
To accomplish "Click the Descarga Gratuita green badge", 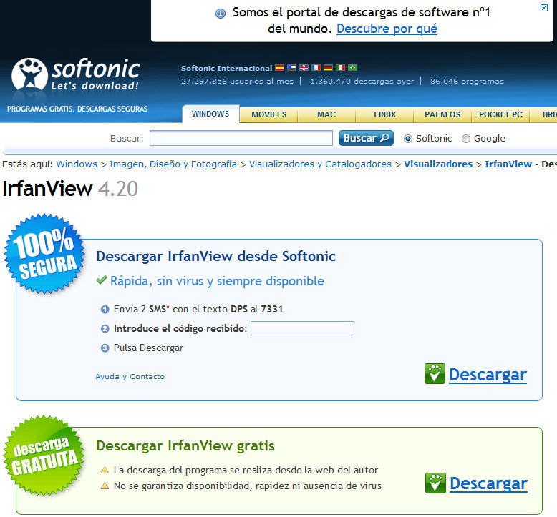I will (x=44, y=456).
